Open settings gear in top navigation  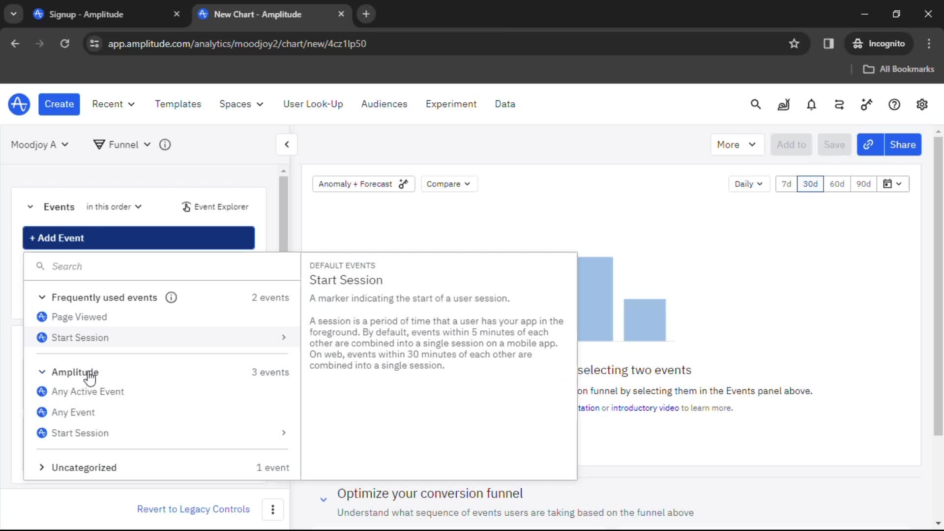tap(922, 104)
